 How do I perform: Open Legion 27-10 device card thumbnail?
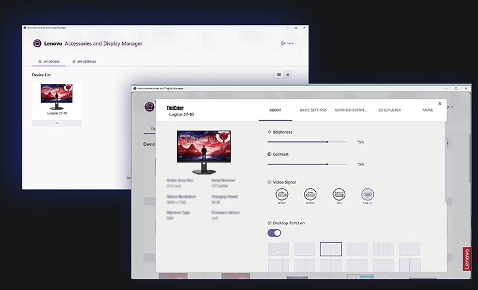(57, 97)
